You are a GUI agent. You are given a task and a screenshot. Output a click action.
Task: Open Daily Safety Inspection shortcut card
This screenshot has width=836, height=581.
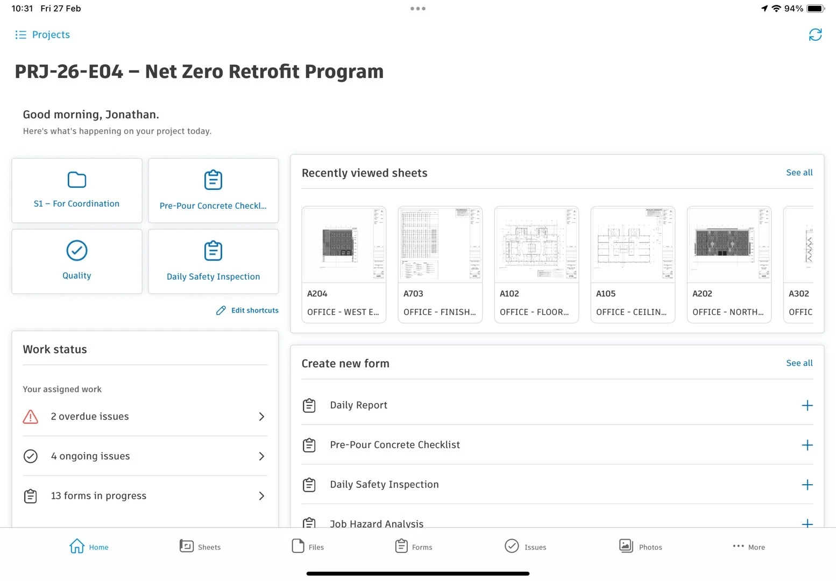pos(213,261)
